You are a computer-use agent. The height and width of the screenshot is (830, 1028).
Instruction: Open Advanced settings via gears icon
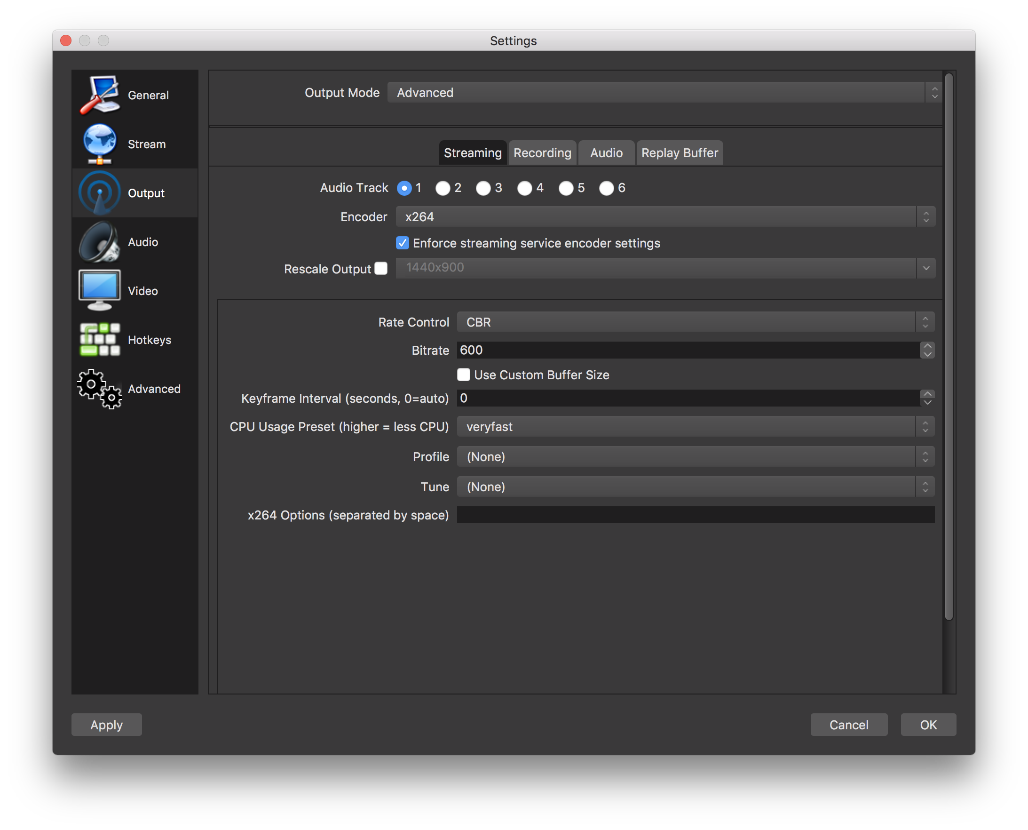tap(99, 389)
